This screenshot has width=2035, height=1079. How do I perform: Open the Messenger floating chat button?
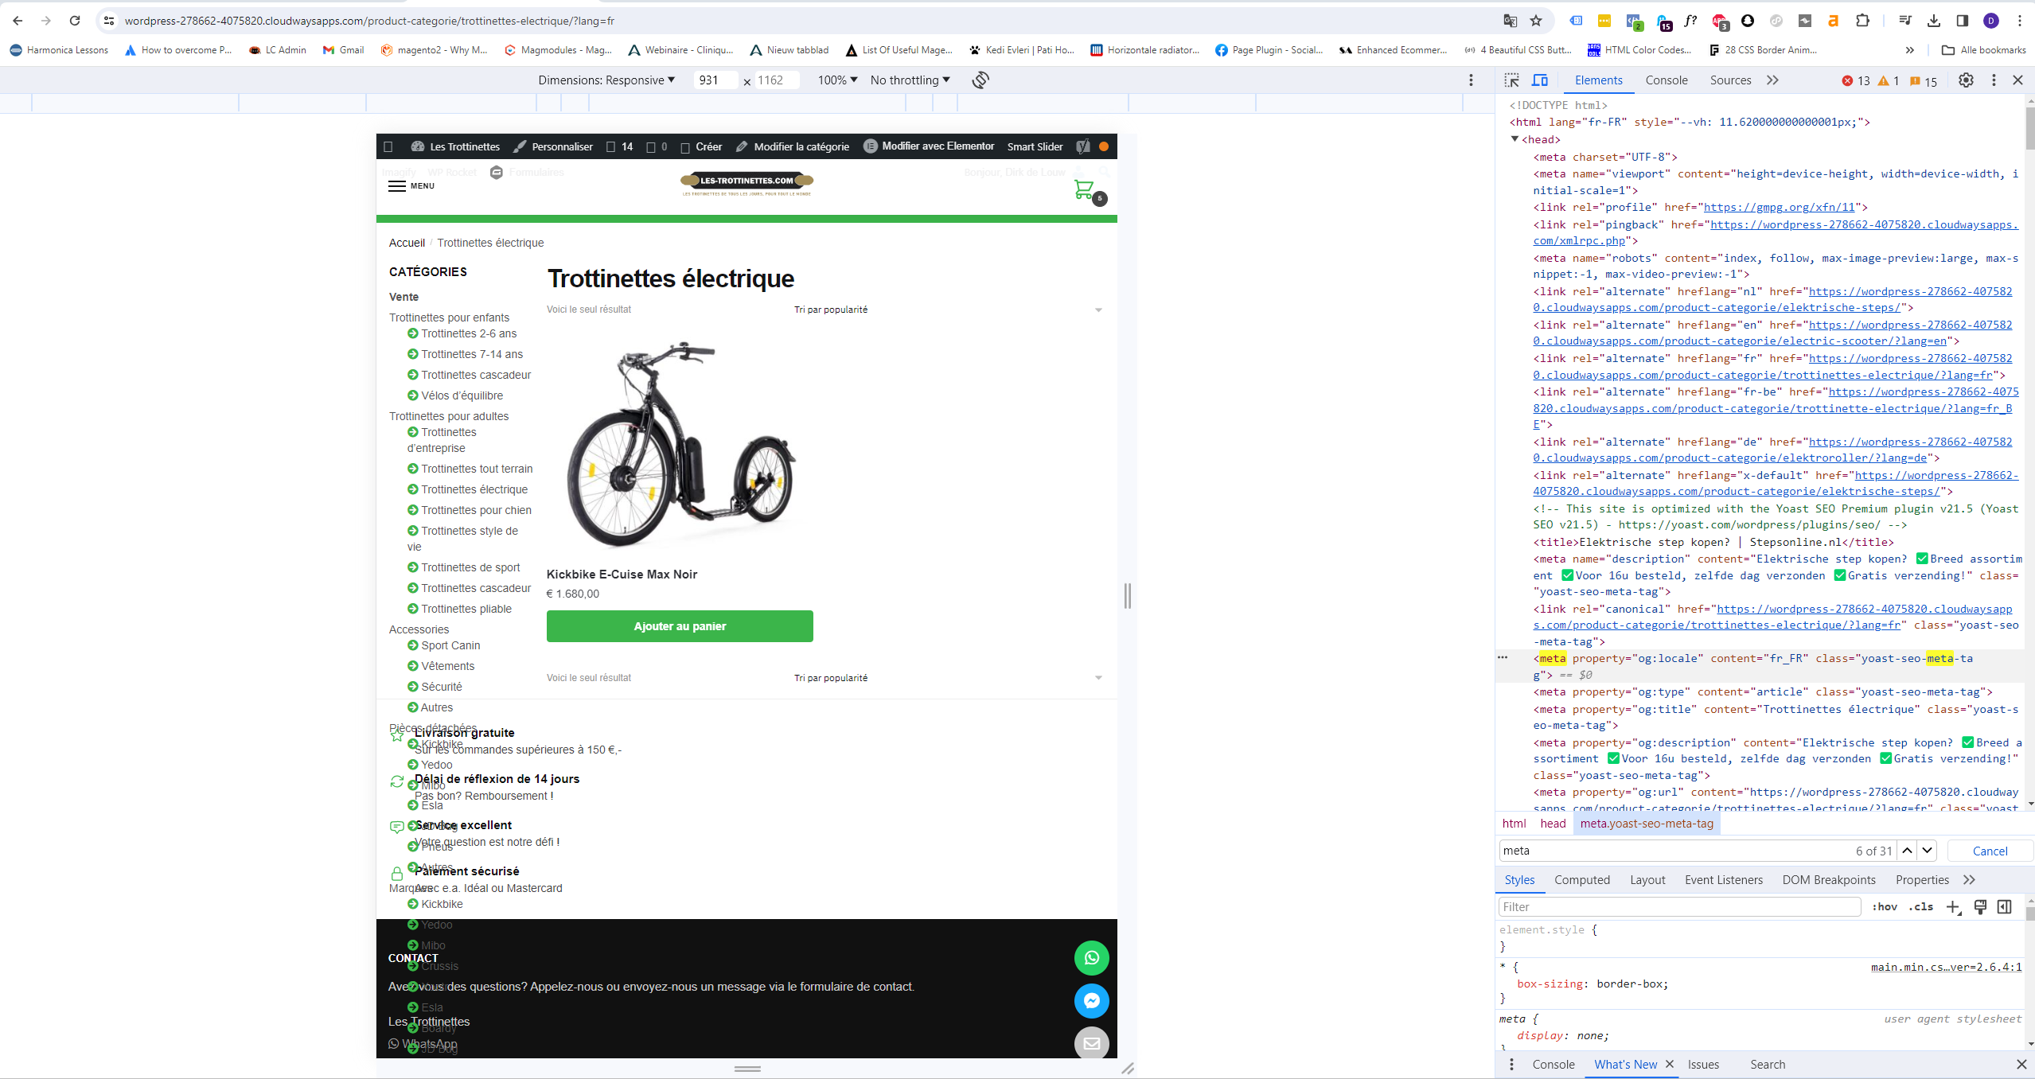tap(1092, 1001)
